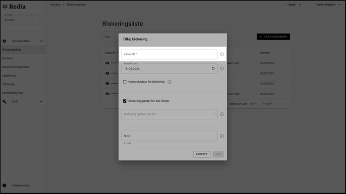Focus the Note text field
Image resolution: width=346 pixels, height=194 pixels.
tap(169, 136)
